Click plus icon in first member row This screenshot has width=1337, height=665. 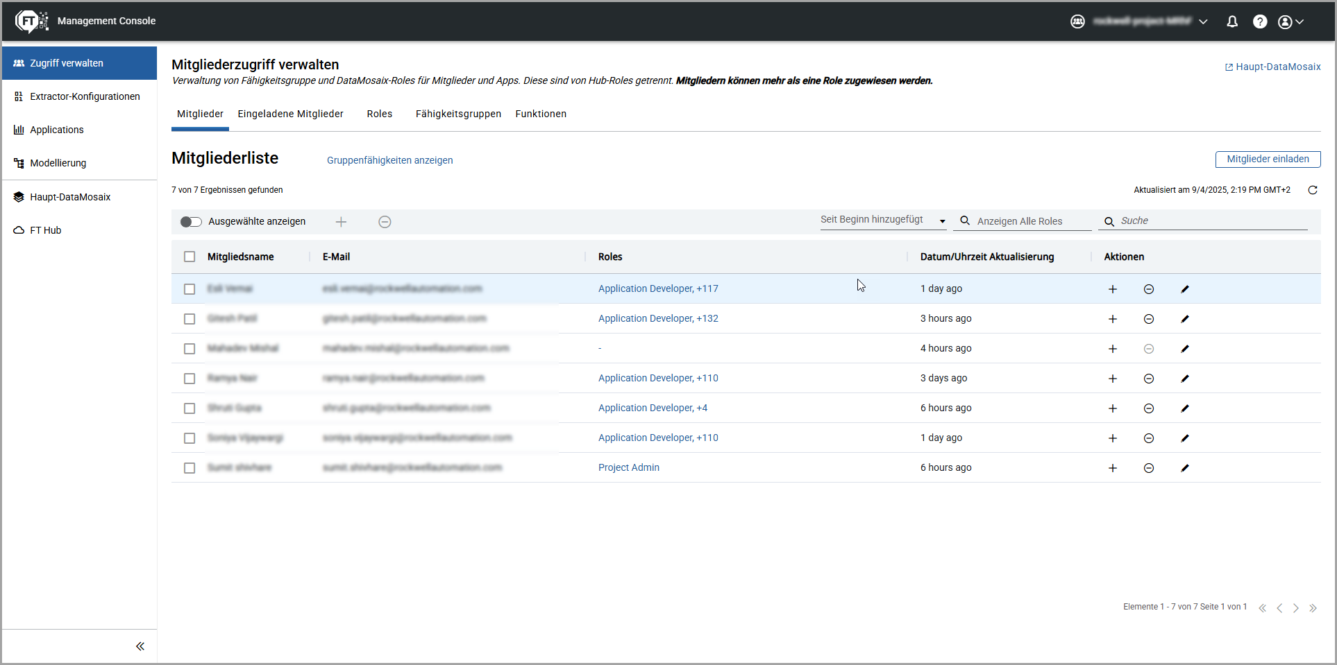point(1112,289)
